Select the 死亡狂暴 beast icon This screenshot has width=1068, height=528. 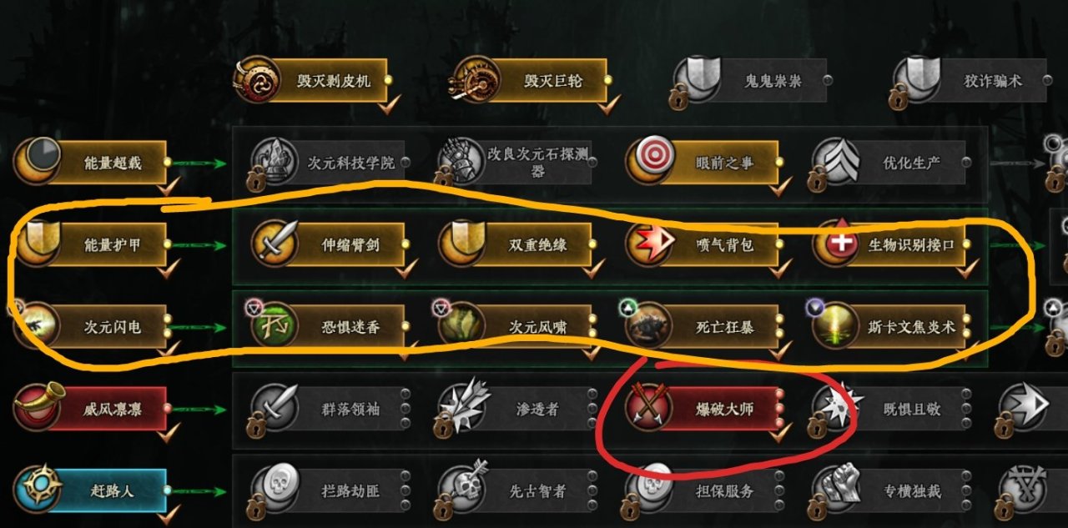(x=648, y=326)
